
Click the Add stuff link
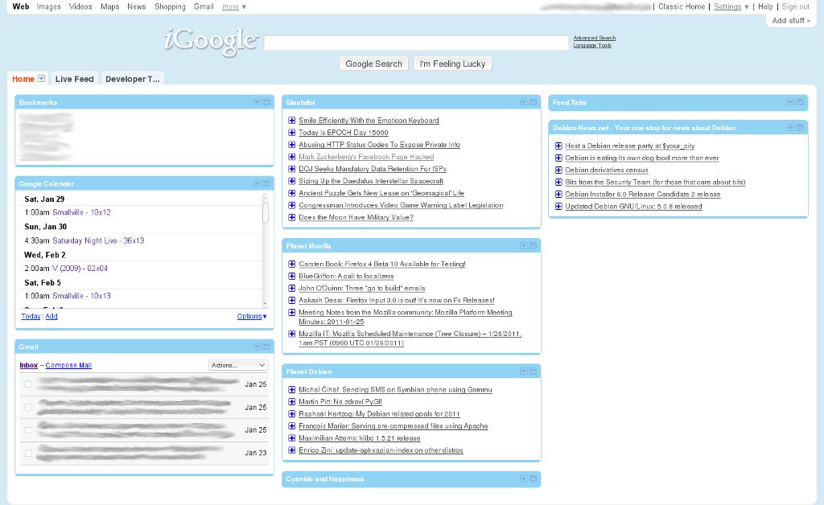(791, 20)
